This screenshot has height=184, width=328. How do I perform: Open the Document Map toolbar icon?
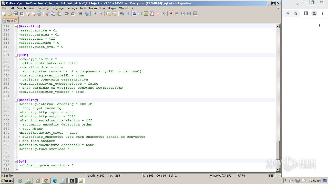146,14
